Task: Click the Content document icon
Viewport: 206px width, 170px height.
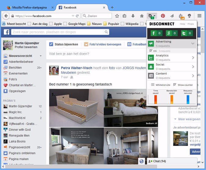Action: 151,76
